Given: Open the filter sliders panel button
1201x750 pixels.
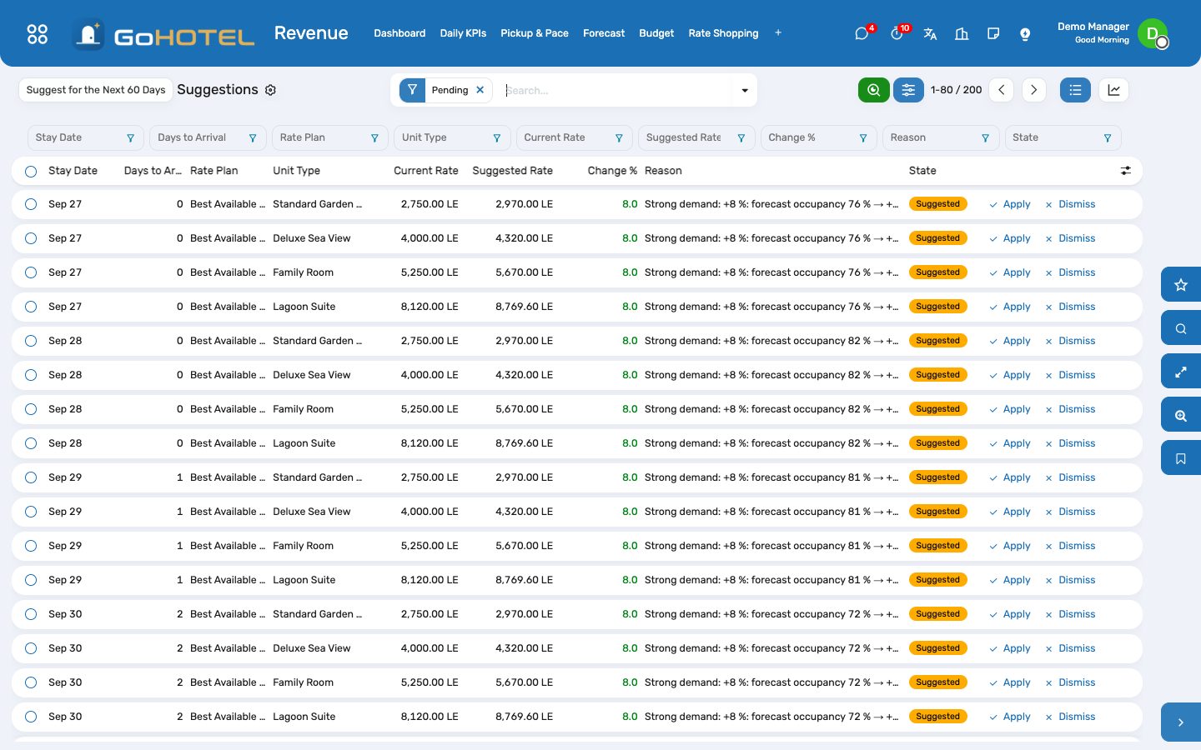Looking at the screenshot, I should pyautogui.click(x=908, y=90).
